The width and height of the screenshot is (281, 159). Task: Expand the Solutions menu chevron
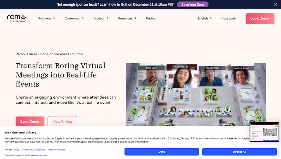(54, 19)
